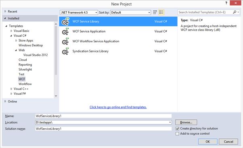Click the tree scrollbar down arrow
Viewport: 243px width, 148px height.
[x=56, y=96]
